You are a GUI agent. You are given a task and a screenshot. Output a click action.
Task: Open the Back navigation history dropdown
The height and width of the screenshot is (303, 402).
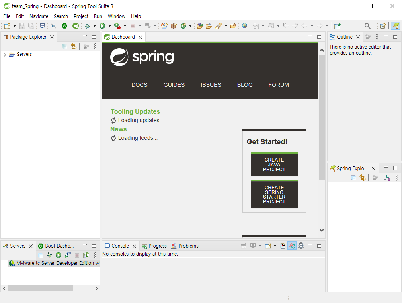coord(312,26)
